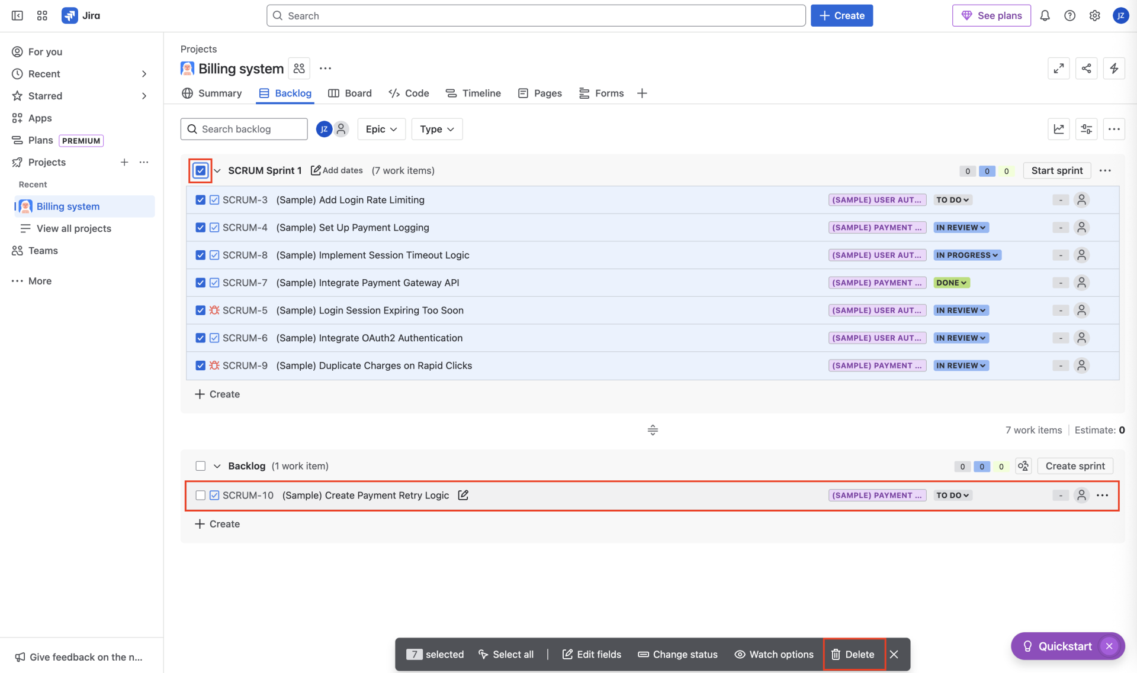Open sprint insights chart icon
The width and height of the screenshot is (1137, 673).
(1059, 129)
